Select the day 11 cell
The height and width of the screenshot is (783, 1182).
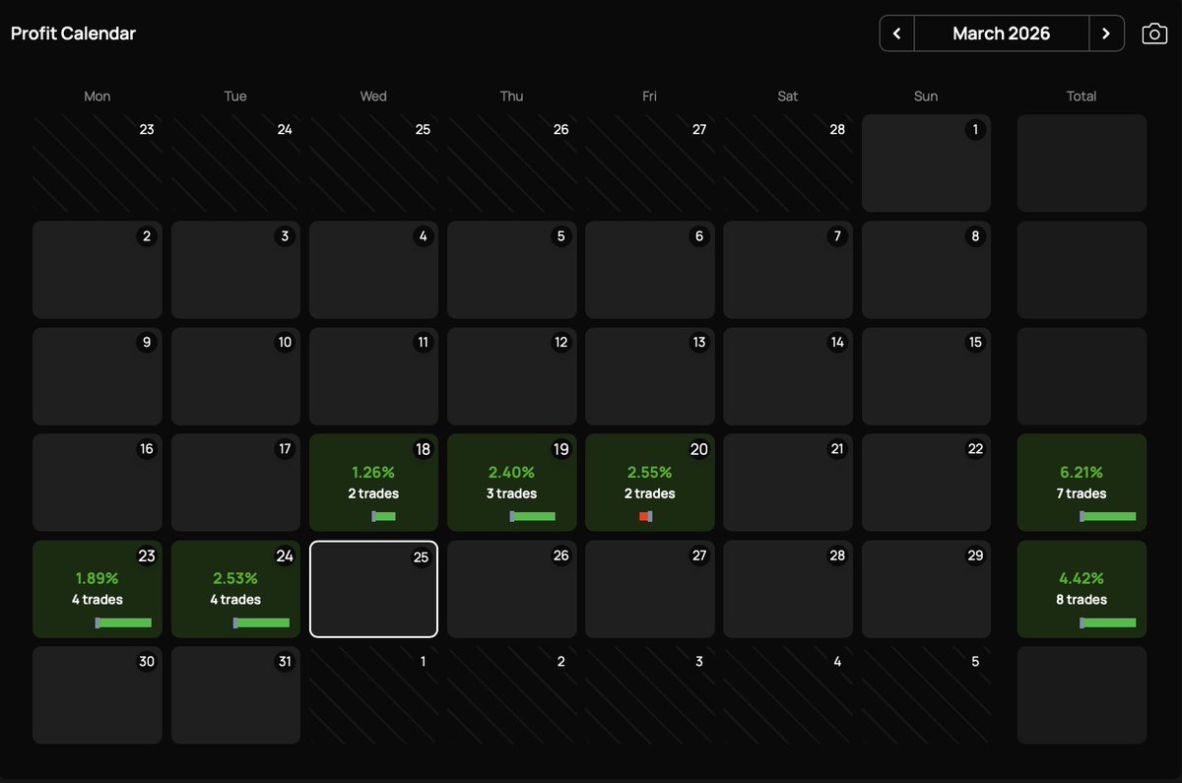click(x=373, y=376)
